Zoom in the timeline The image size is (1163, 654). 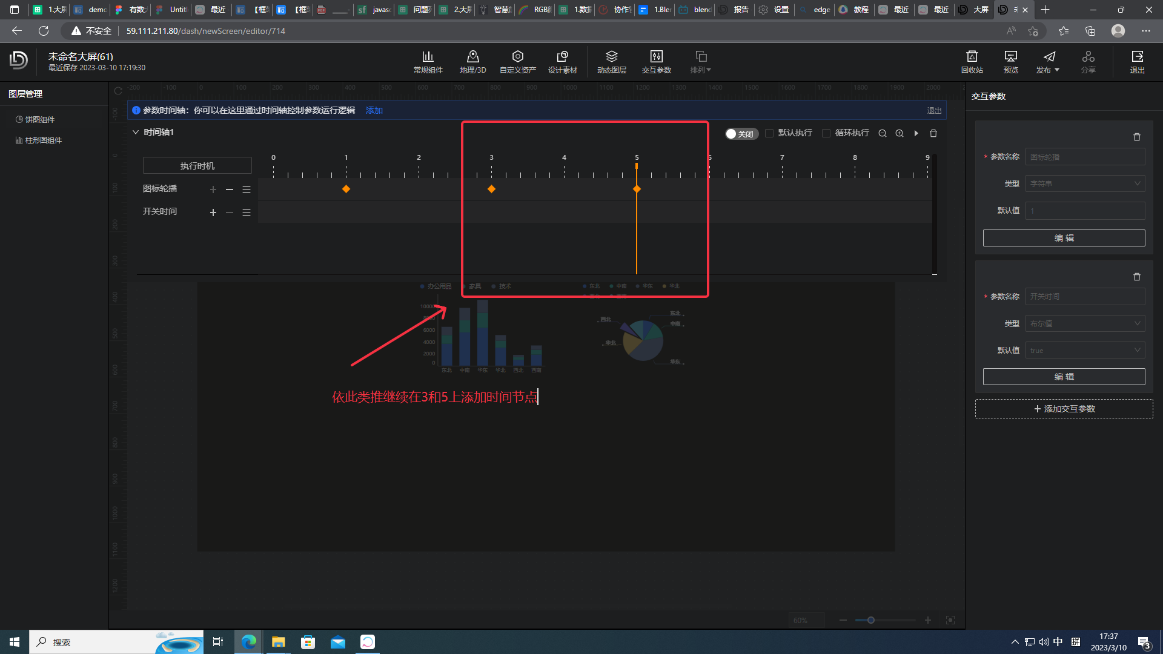coord(900,133)
